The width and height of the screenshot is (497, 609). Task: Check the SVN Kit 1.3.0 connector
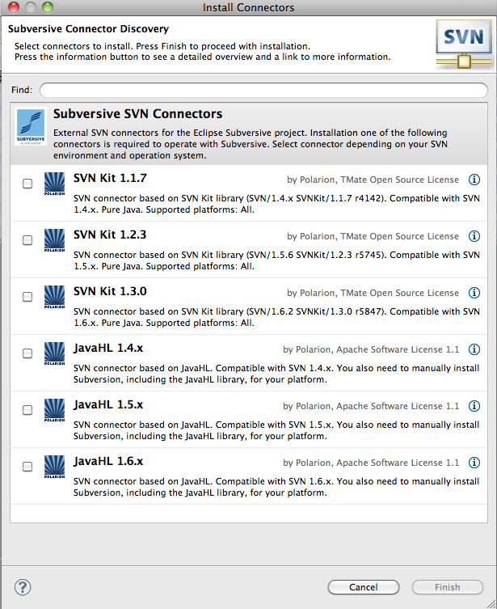point(27,297)
